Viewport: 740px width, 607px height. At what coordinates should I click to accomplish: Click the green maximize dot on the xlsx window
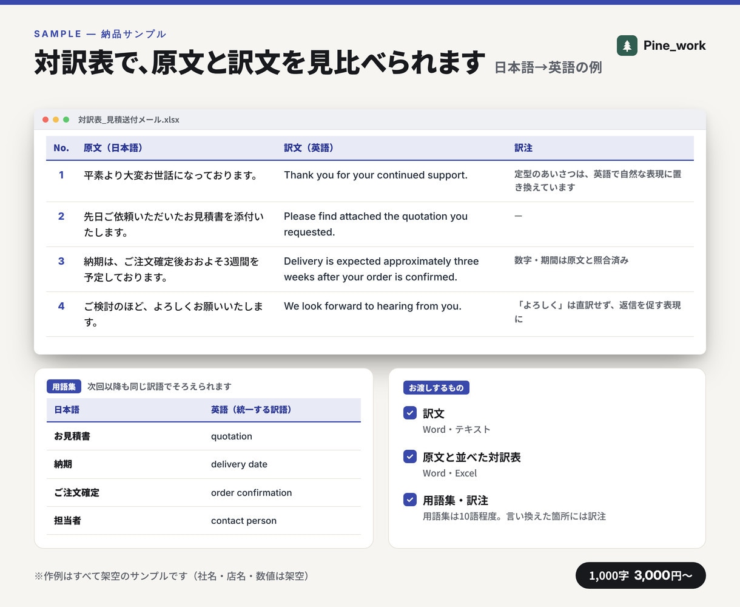(x=66, y=120)
